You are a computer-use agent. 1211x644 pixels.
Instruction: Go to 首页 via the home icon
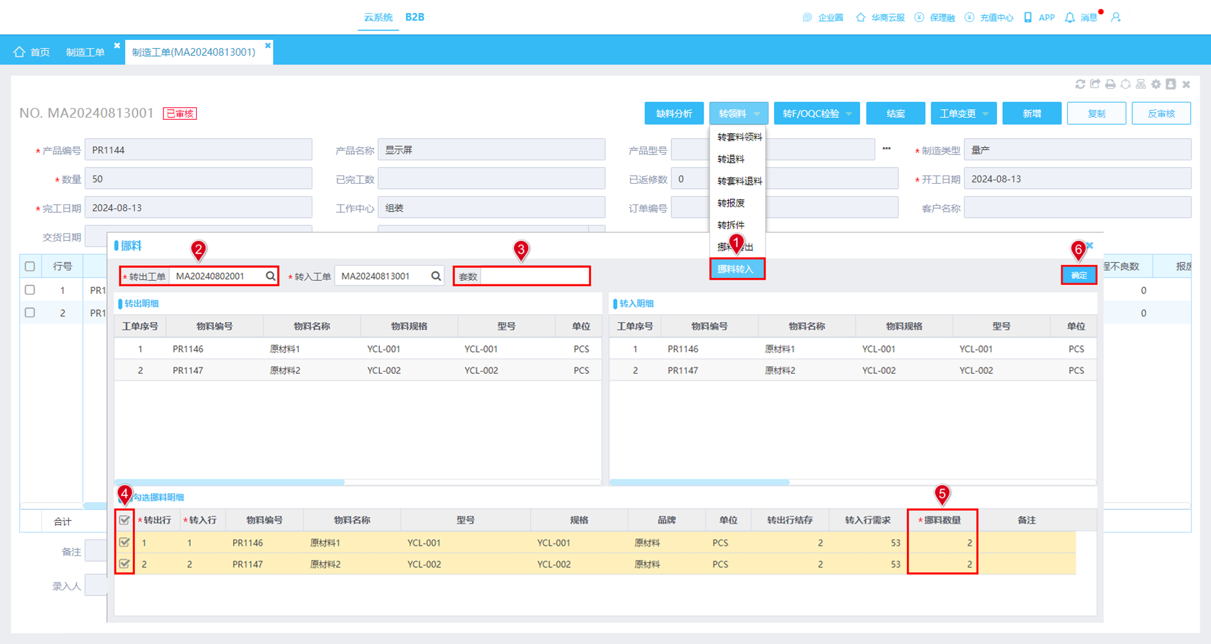[x=19, y=52]
